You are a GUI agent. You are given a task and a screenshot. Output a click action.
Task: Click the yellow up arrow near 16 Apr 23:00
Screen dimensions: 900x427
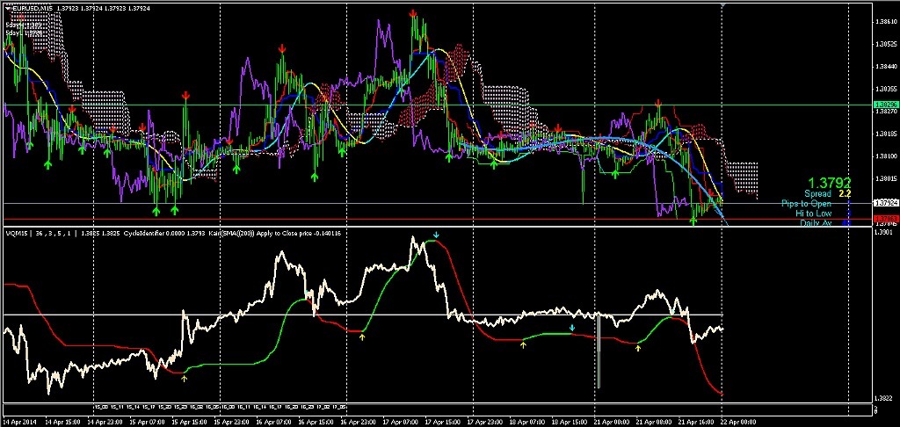(x=362, y=337)
